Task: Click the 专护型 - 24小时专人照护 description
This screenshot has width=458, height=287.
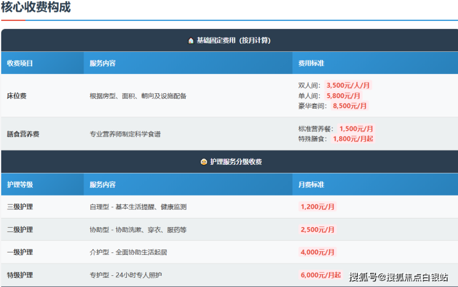Action: coord(129,275)
